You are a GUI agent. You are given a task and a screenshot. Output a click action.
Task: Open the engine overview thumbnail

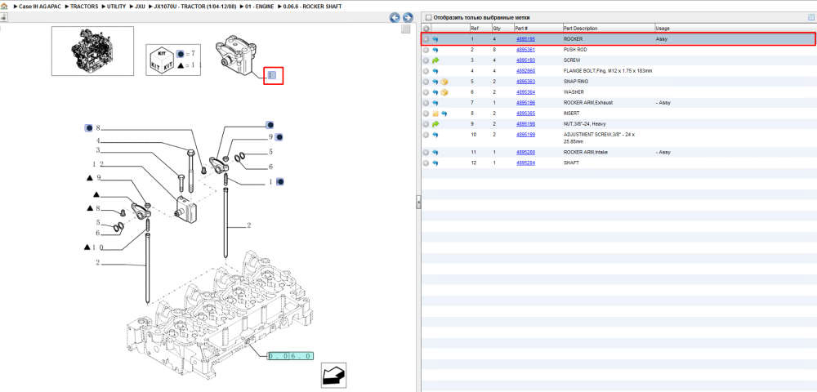pos(92,51)
